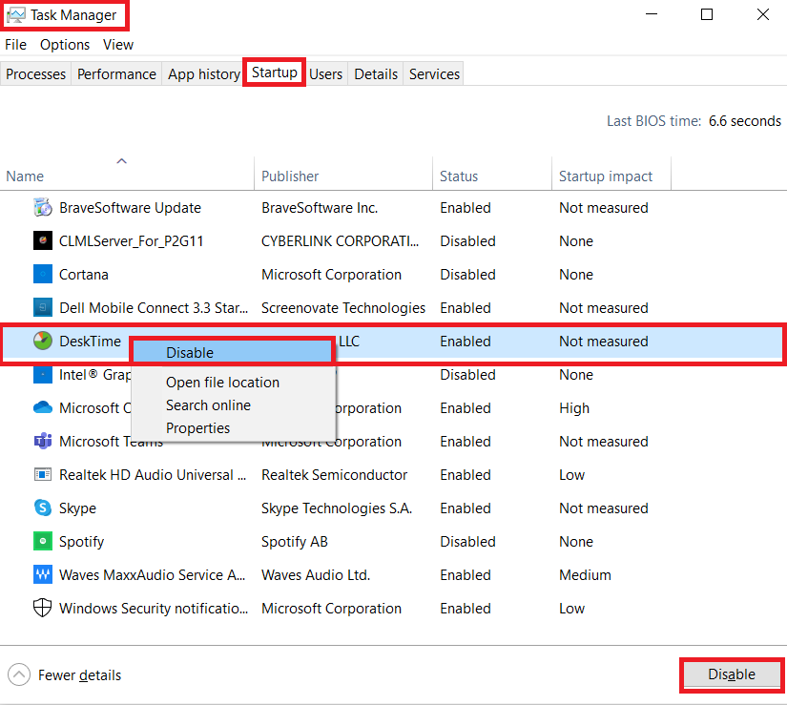Click the Realtek HD Audio icon
Image resolution: width=787 pixels, height=705 pixels.
[43, 474]
